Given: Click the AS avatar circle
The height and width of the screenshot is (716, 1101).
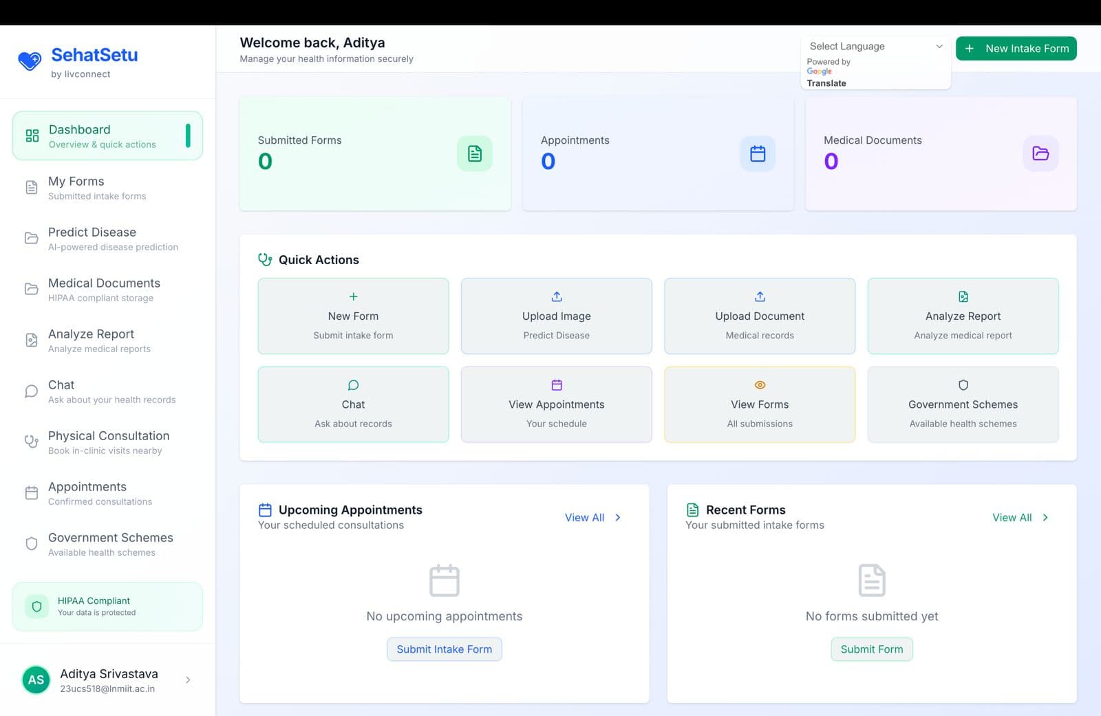Looking at the screenshot, I should click(36, 680).
